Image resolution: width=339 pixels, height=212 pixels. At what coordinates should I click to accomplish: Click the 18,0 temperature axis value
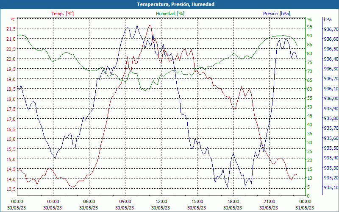coord(11,99)
